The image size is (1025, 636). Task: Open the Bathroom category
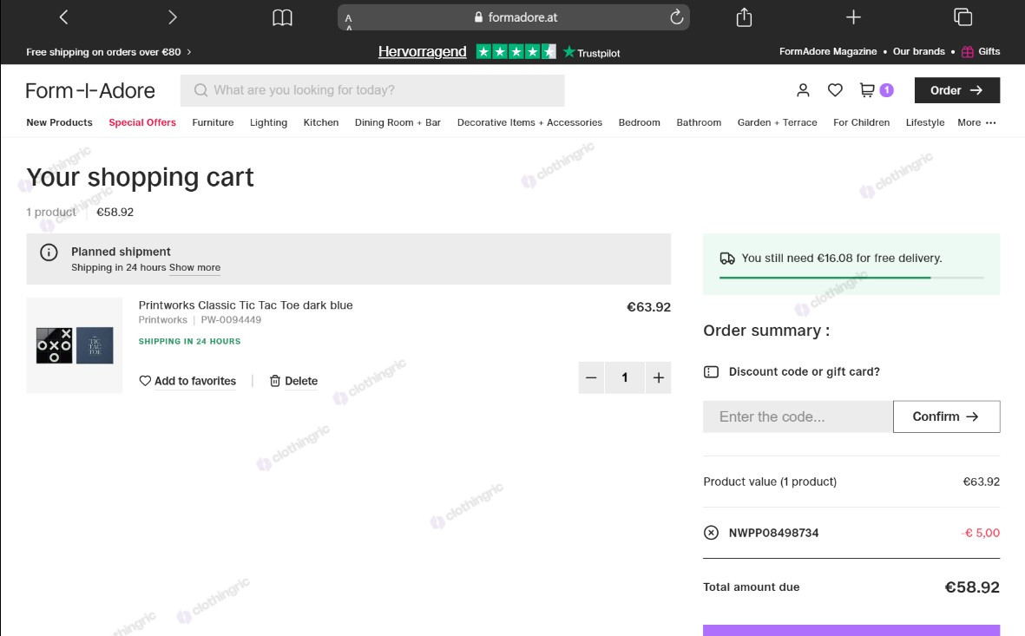pyautogui.click(x=699, y=122)
